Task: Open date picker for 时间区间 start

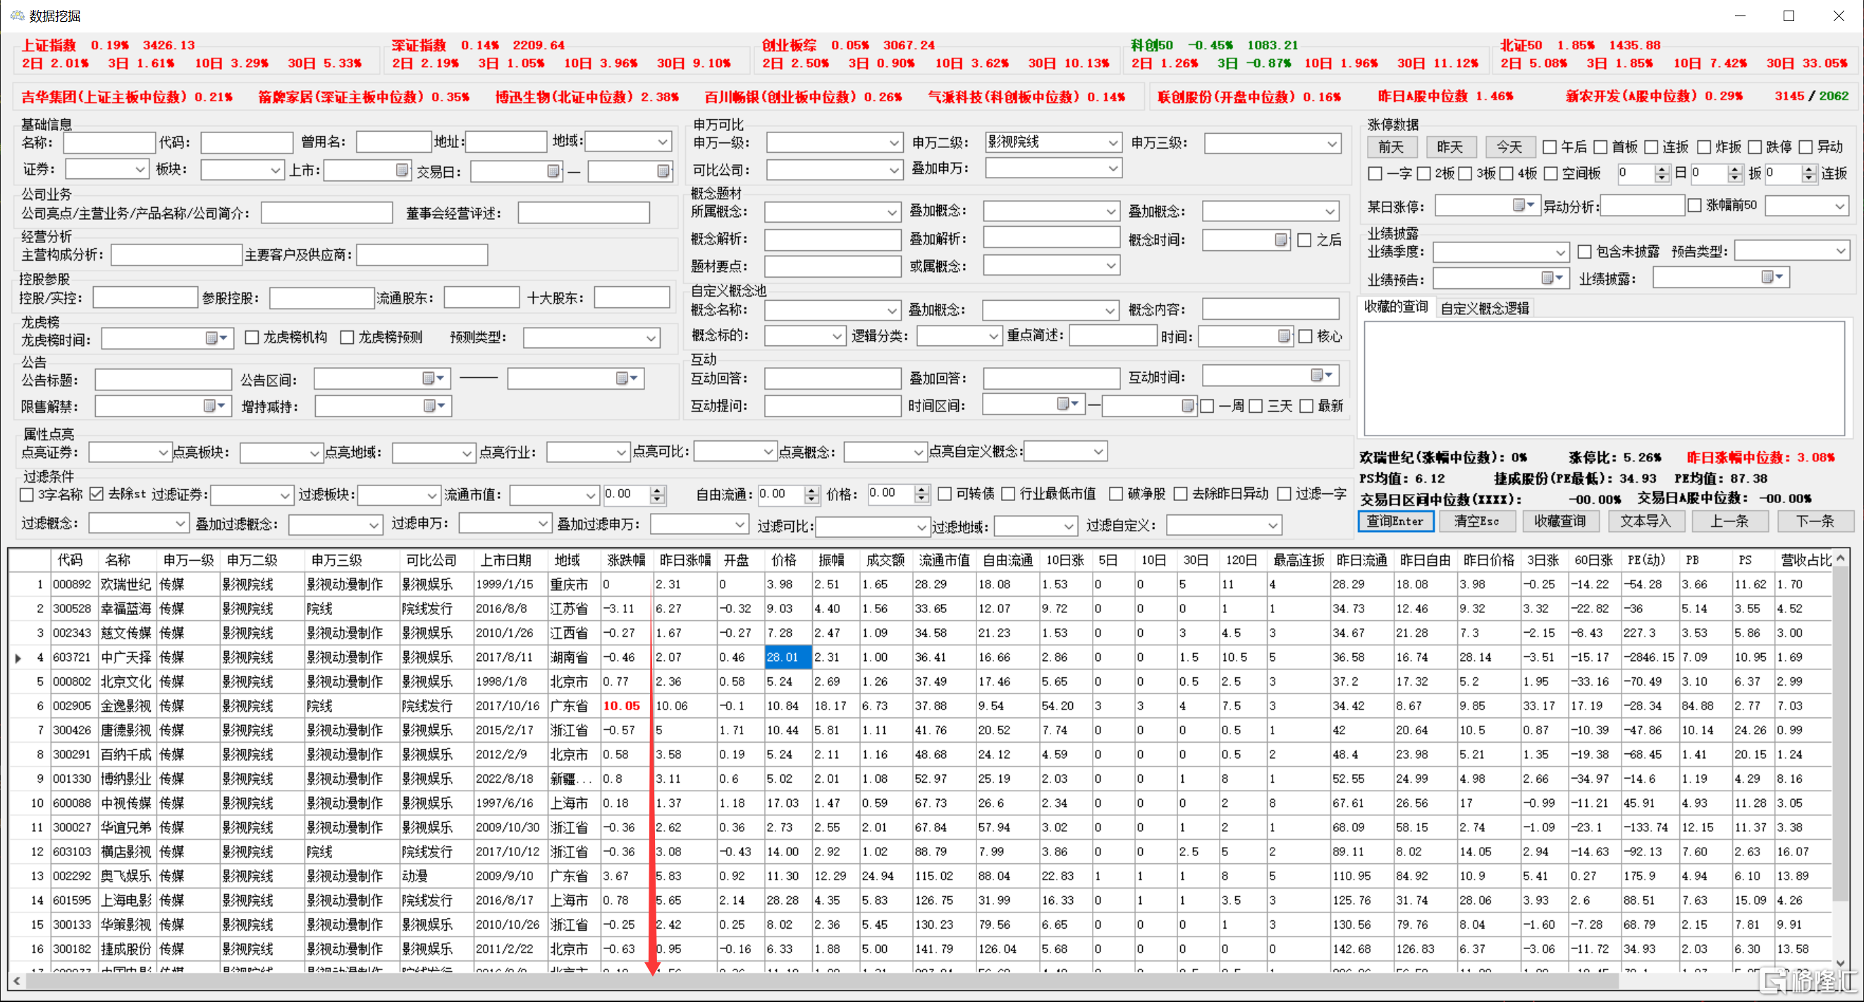Action: (1068, 404)
